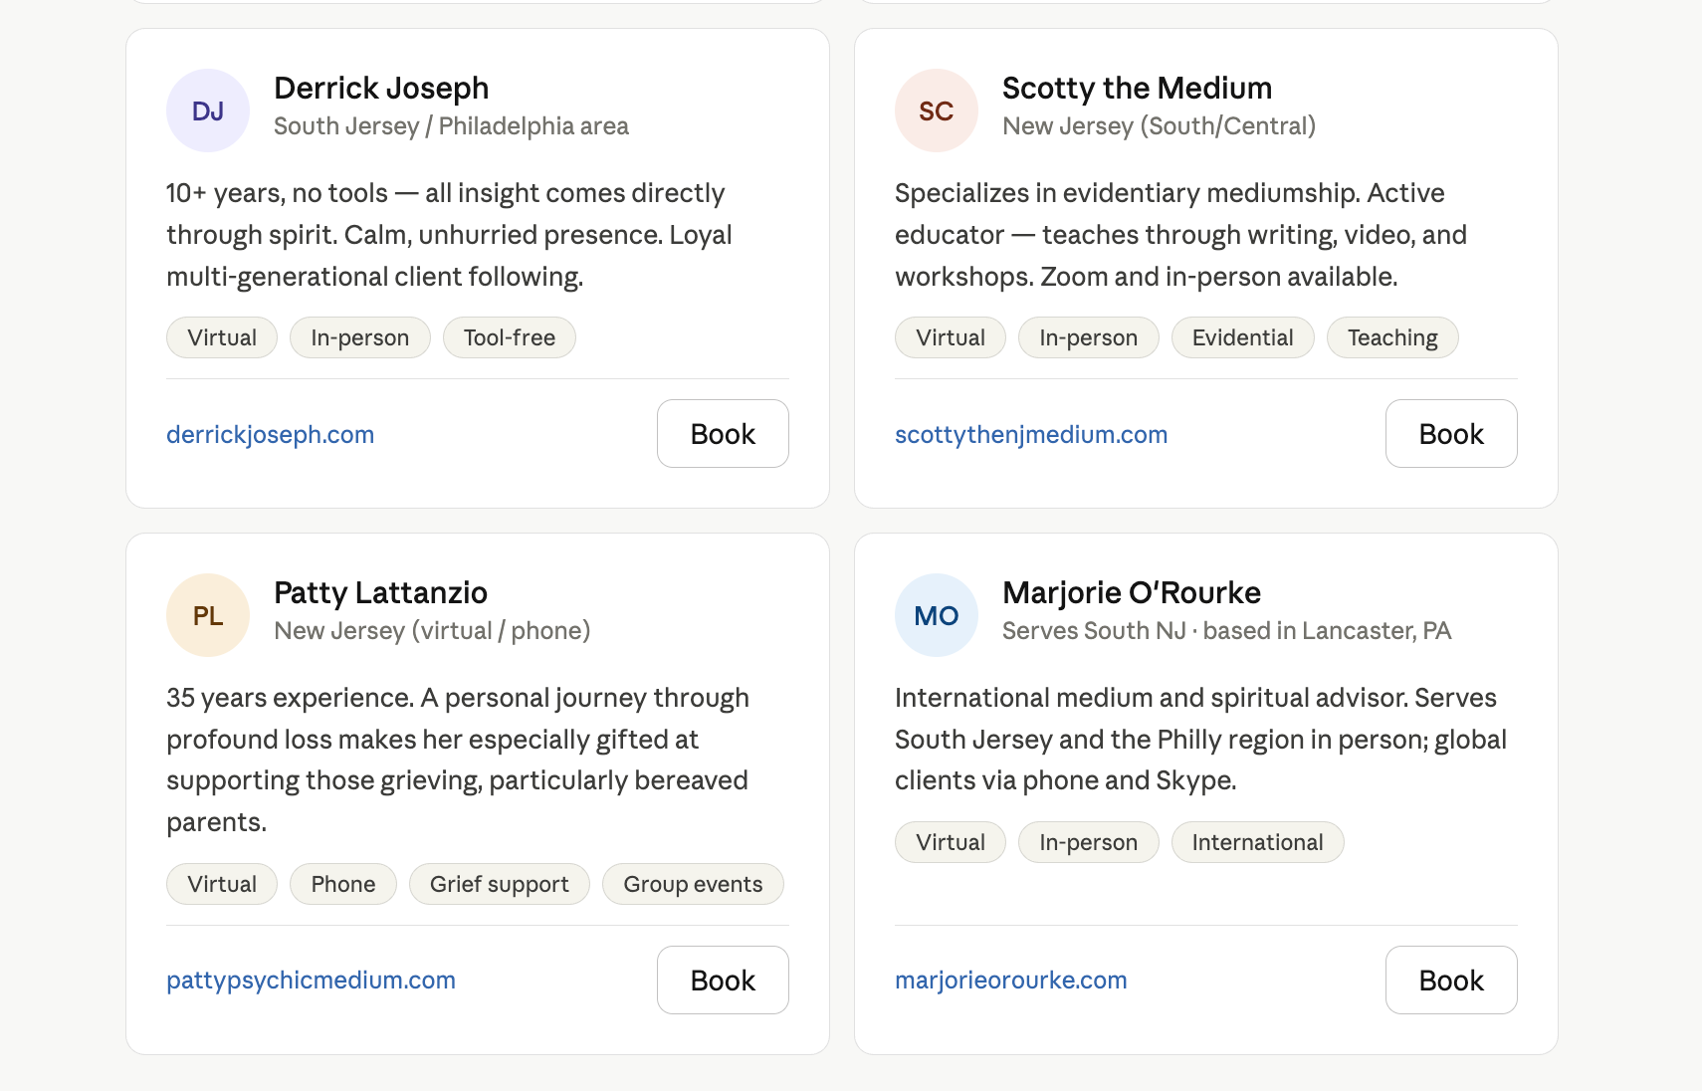Select the Grief support tag
The width and height of the screenshot is (1702, 1091).
(500, 885)
